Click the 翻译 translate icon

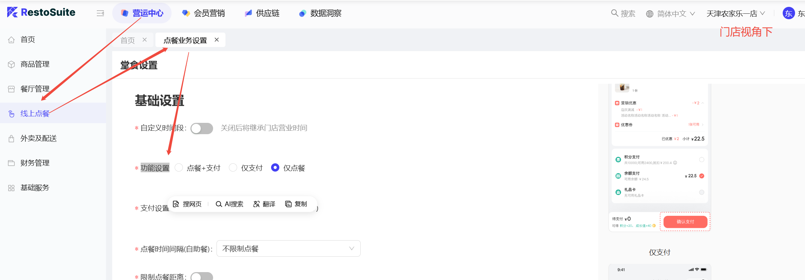click(256, 204)
